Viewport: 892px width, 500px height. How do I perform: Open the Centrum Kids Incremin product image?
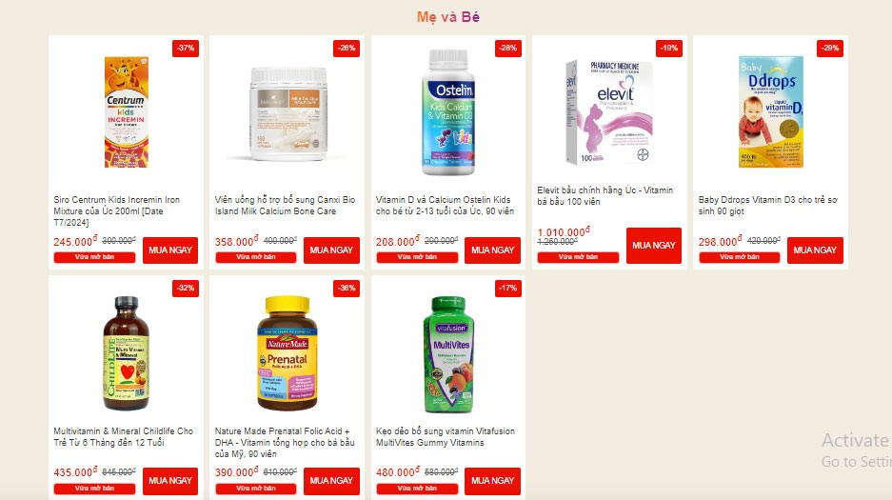coord(127,112)
